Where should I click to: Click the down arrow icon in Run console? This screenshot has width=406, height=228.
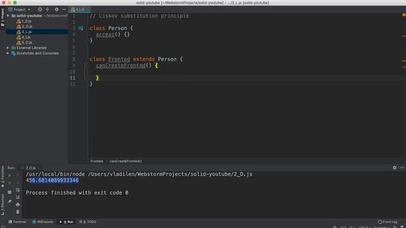click(18, 183)
